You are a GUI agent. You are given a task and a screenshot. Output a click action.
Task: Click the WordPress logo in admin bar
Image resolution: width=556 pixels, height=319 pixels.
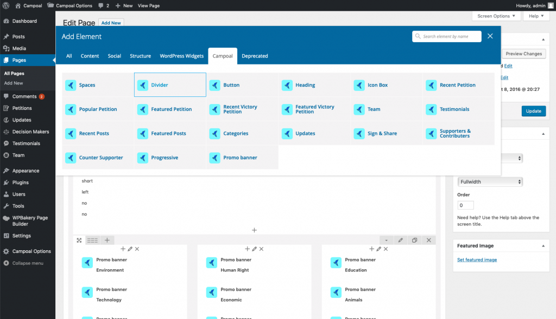[6, 5]
